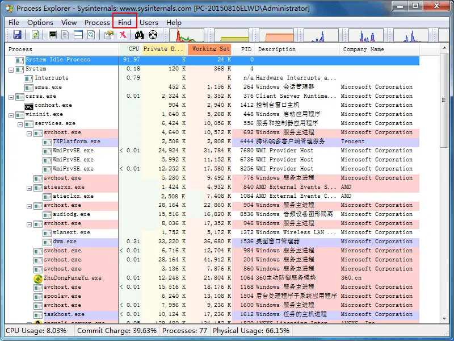The image size is (454, 341).
Task: Click the icon next to dwm.exe
Action: click(47, 242)
